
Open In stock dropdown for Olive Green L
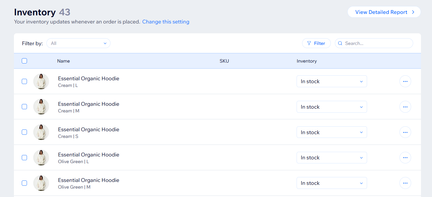tap(332, 158)
